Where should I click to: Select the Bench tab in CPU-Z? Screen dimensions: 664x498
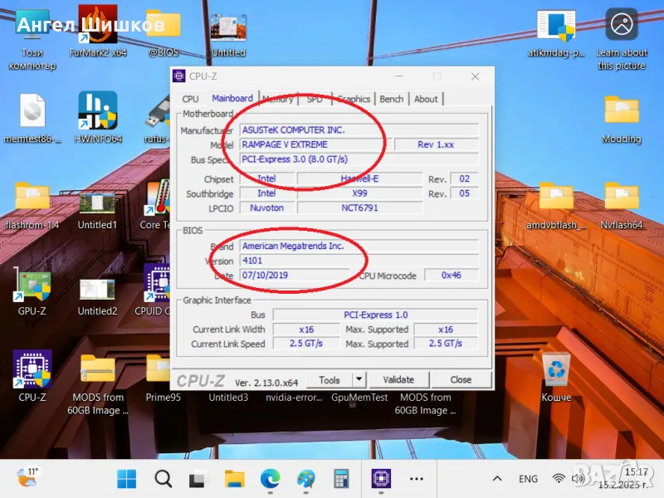point(392,99)
